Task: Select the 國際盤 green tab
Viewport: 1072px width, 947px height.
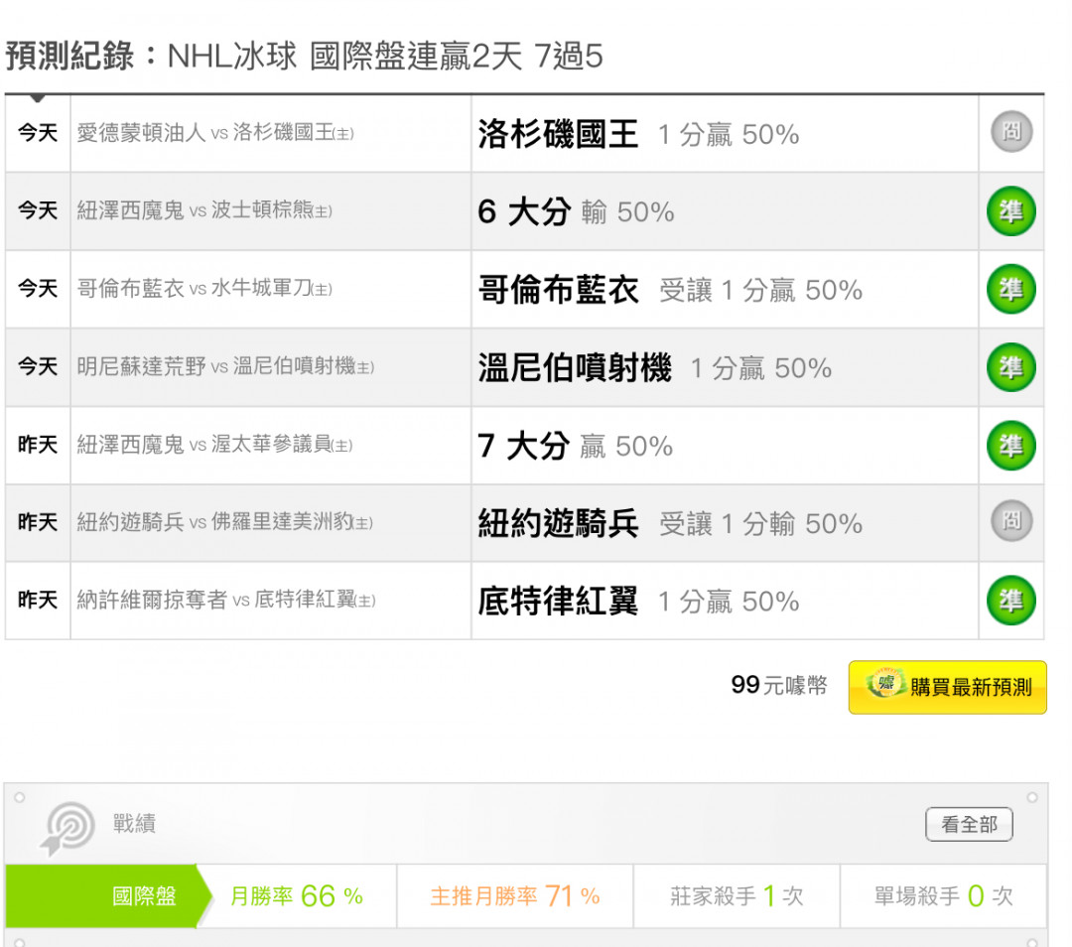Action: pos(109,896)
